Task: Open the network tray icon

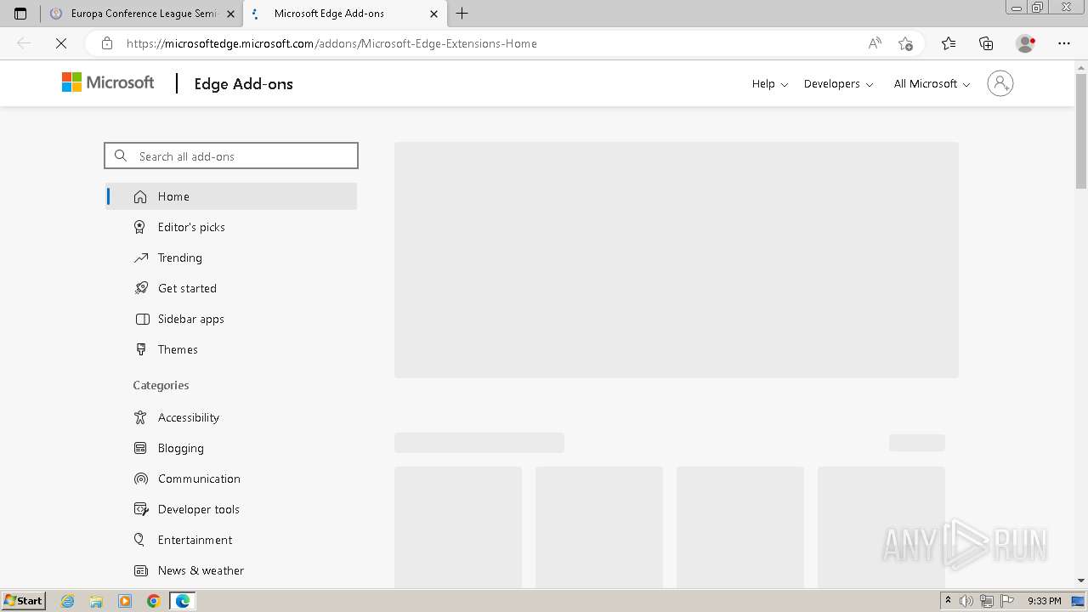Action: [x=986, y=601]
